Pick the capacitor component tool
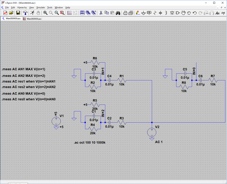Screen dimensions: 227x184 pyautogui.click(x=160, y=13)
